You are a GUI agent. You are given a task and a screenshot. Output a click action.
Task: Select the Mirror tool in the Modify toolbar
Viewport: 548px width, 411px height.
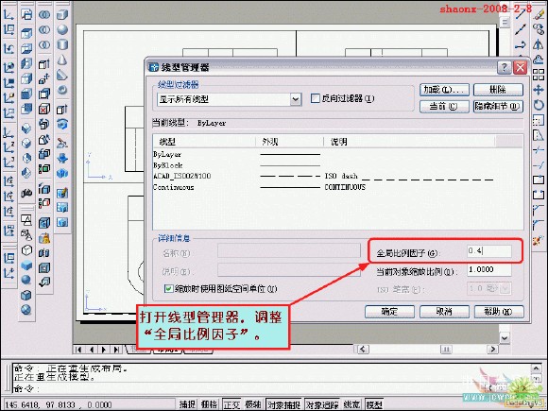coord(539,44)
